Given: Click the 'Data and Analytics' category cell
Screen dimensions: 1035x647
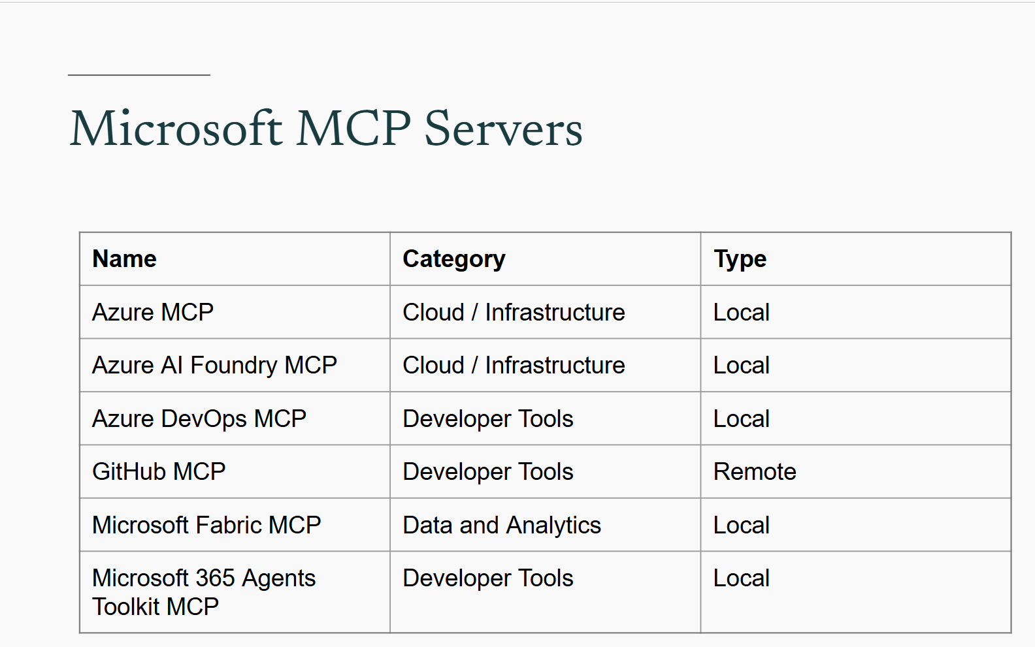Looking at the screenshot, I should point(502,525).
